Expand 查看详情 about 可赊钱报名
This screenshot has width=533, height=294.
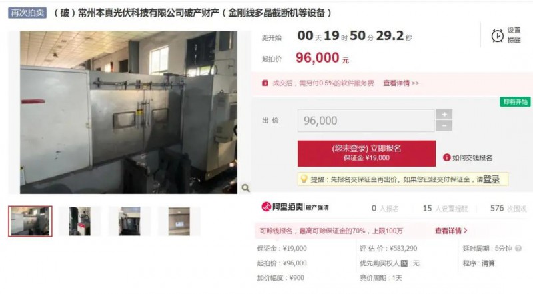point(451,231)
